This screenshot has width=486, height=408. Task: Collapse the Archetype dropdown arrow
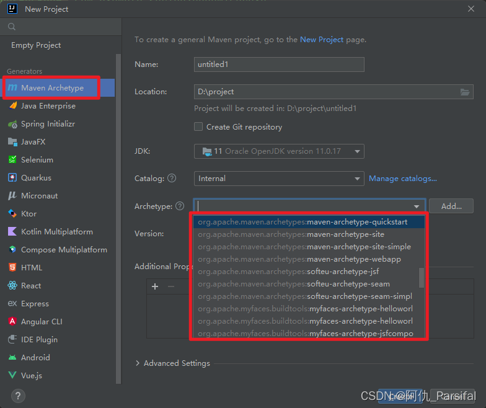click(x=417, y=206)
